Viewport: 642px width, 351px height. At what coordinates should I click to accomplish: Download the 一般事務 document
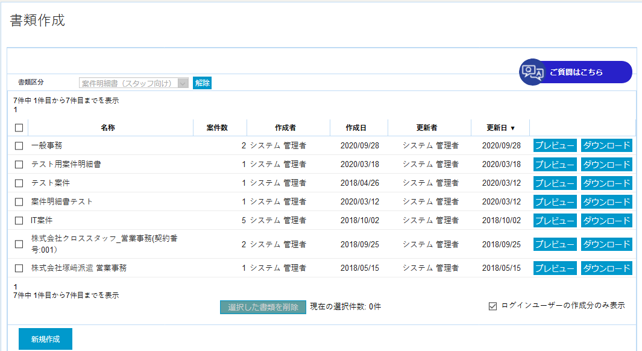(606, 145)
